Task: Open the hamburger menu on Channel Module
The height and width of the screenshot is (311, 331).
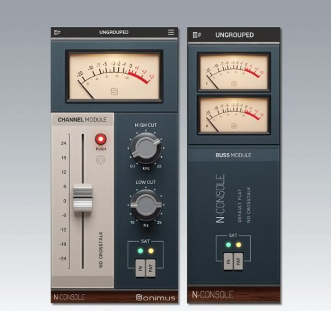Action: [171, 32]
